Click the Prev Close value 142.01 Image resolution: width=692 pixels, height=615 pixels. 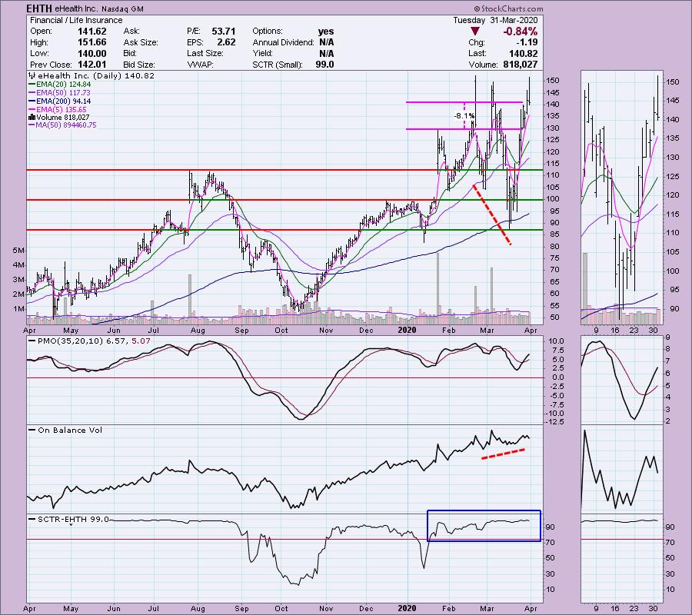tap(91, 65)
